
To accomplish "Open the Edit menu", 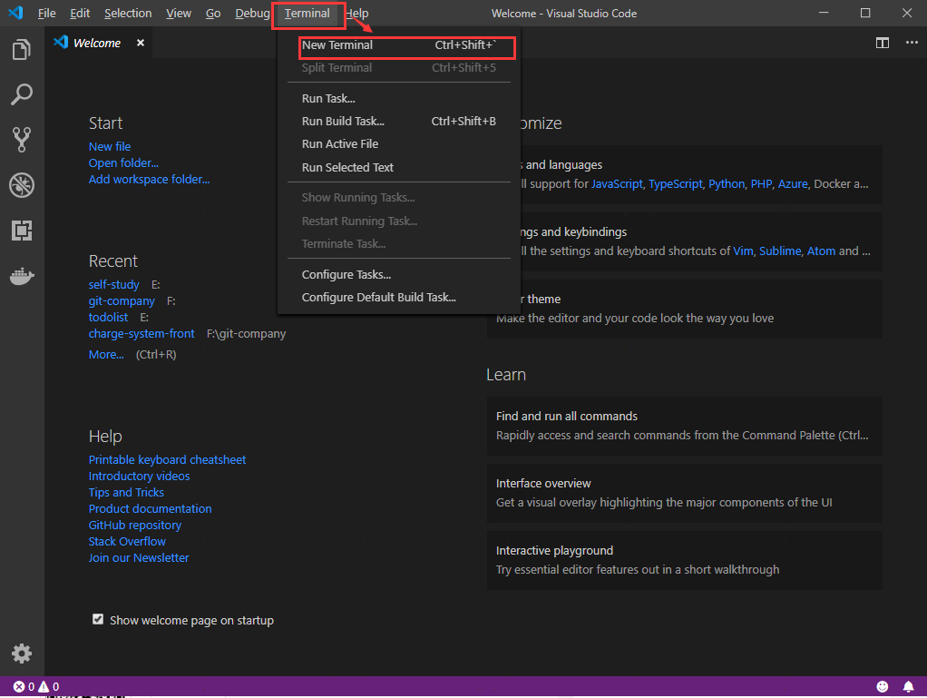I will 80,13.
